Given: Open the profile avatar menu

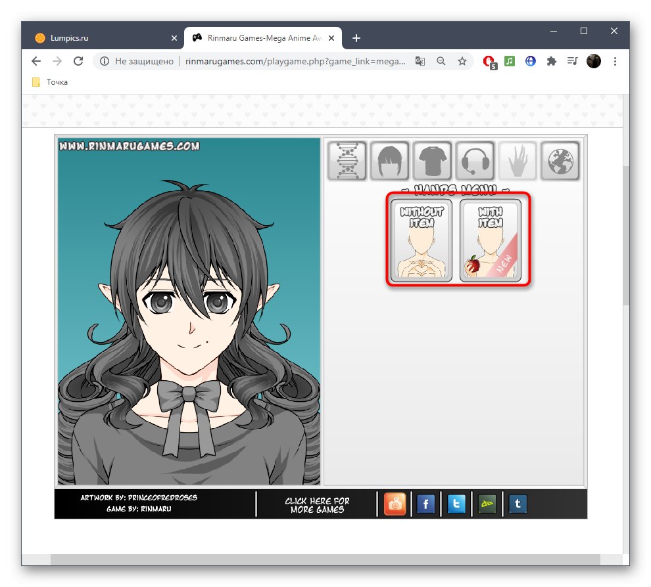Looking at the screenshot, I should (594, 61).
